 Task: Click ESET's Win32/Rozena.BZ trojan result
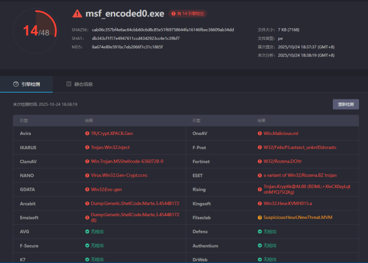[300, 175]
